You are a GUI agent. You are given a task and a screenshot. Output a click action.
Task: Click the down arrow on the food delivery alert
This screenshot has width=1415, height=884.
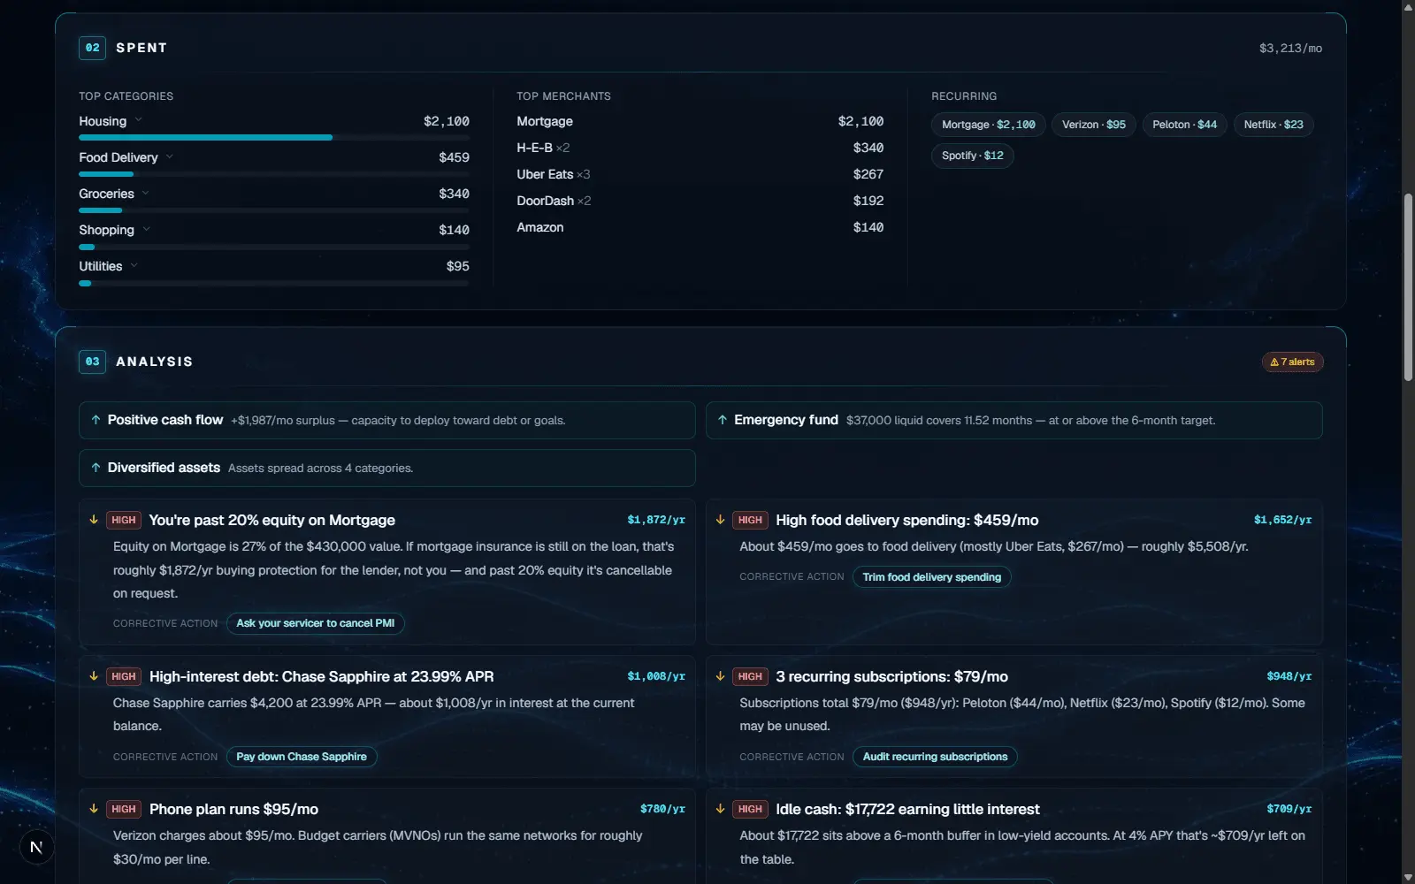[720, 520]
